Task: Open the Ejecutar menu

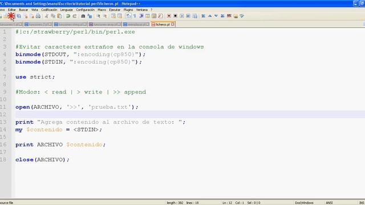Action: 115,10
